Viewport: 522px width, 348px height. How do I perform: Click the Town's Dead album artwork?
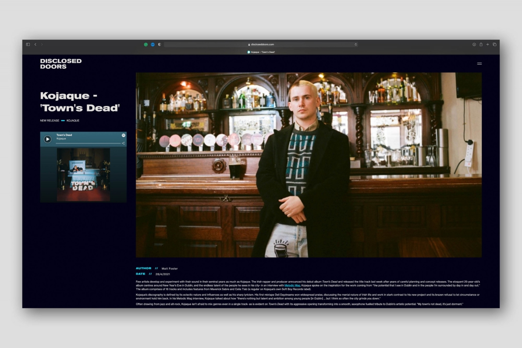click(83, 174)
